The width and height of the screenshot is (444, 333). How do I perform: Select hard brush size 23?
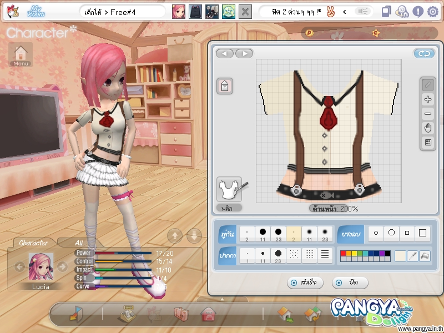click(279, 234)
